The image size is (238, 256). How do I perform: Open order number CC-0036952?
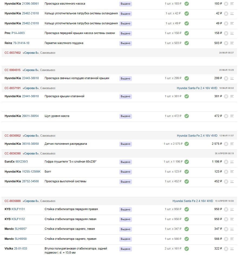coord(12,136)
